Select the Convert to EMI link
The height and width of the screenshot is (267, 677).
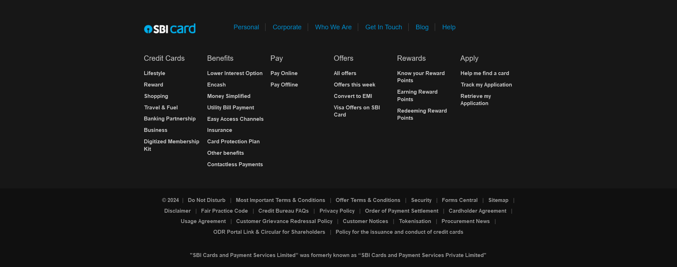point(353,96)
